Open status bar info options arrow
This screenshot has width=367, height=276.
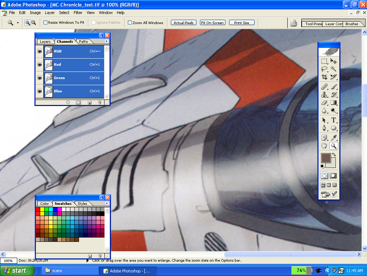click(x=87, y=261)
